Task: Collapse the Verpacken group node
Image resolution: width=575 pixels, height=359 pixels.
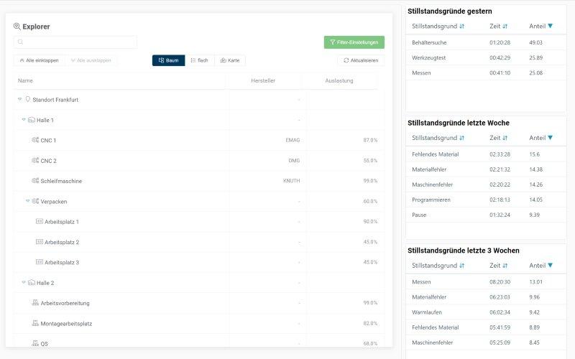Action: click(28, 201)
